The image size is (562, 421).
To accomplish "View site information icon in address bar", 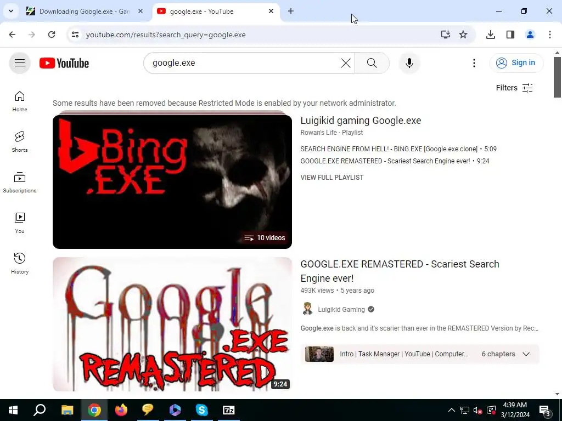I will [75, 35].
